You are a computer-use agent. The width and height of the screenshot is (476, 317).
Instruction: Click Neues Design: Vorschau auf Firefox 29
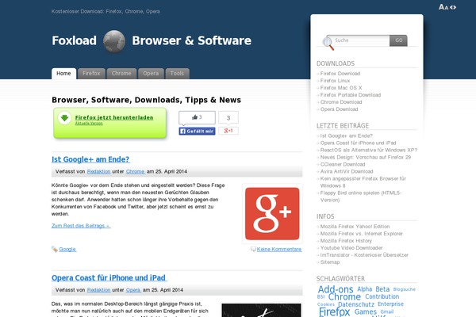pos(366,157)
